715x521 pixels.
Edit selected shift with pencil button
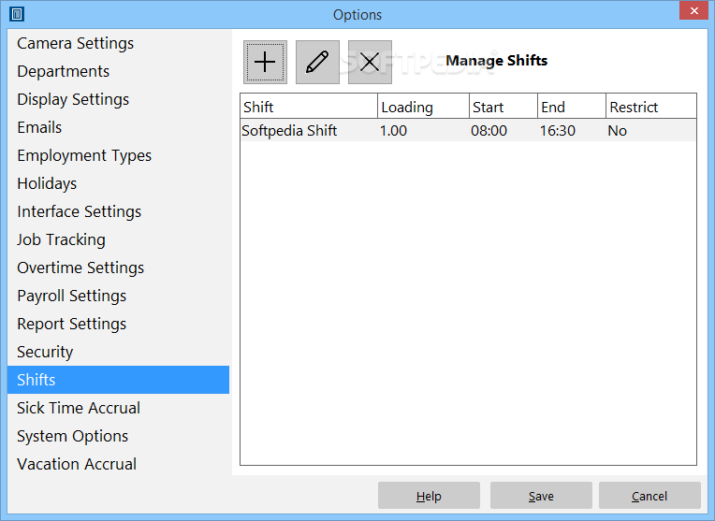point(317,62)
